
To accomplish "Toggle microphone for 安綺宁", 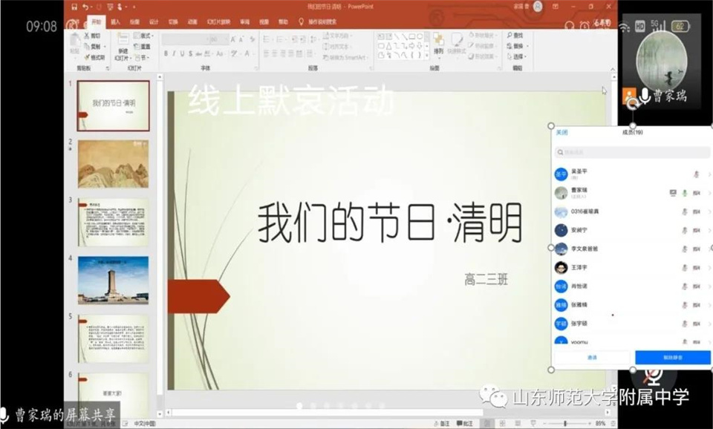I will pos(684,230).
